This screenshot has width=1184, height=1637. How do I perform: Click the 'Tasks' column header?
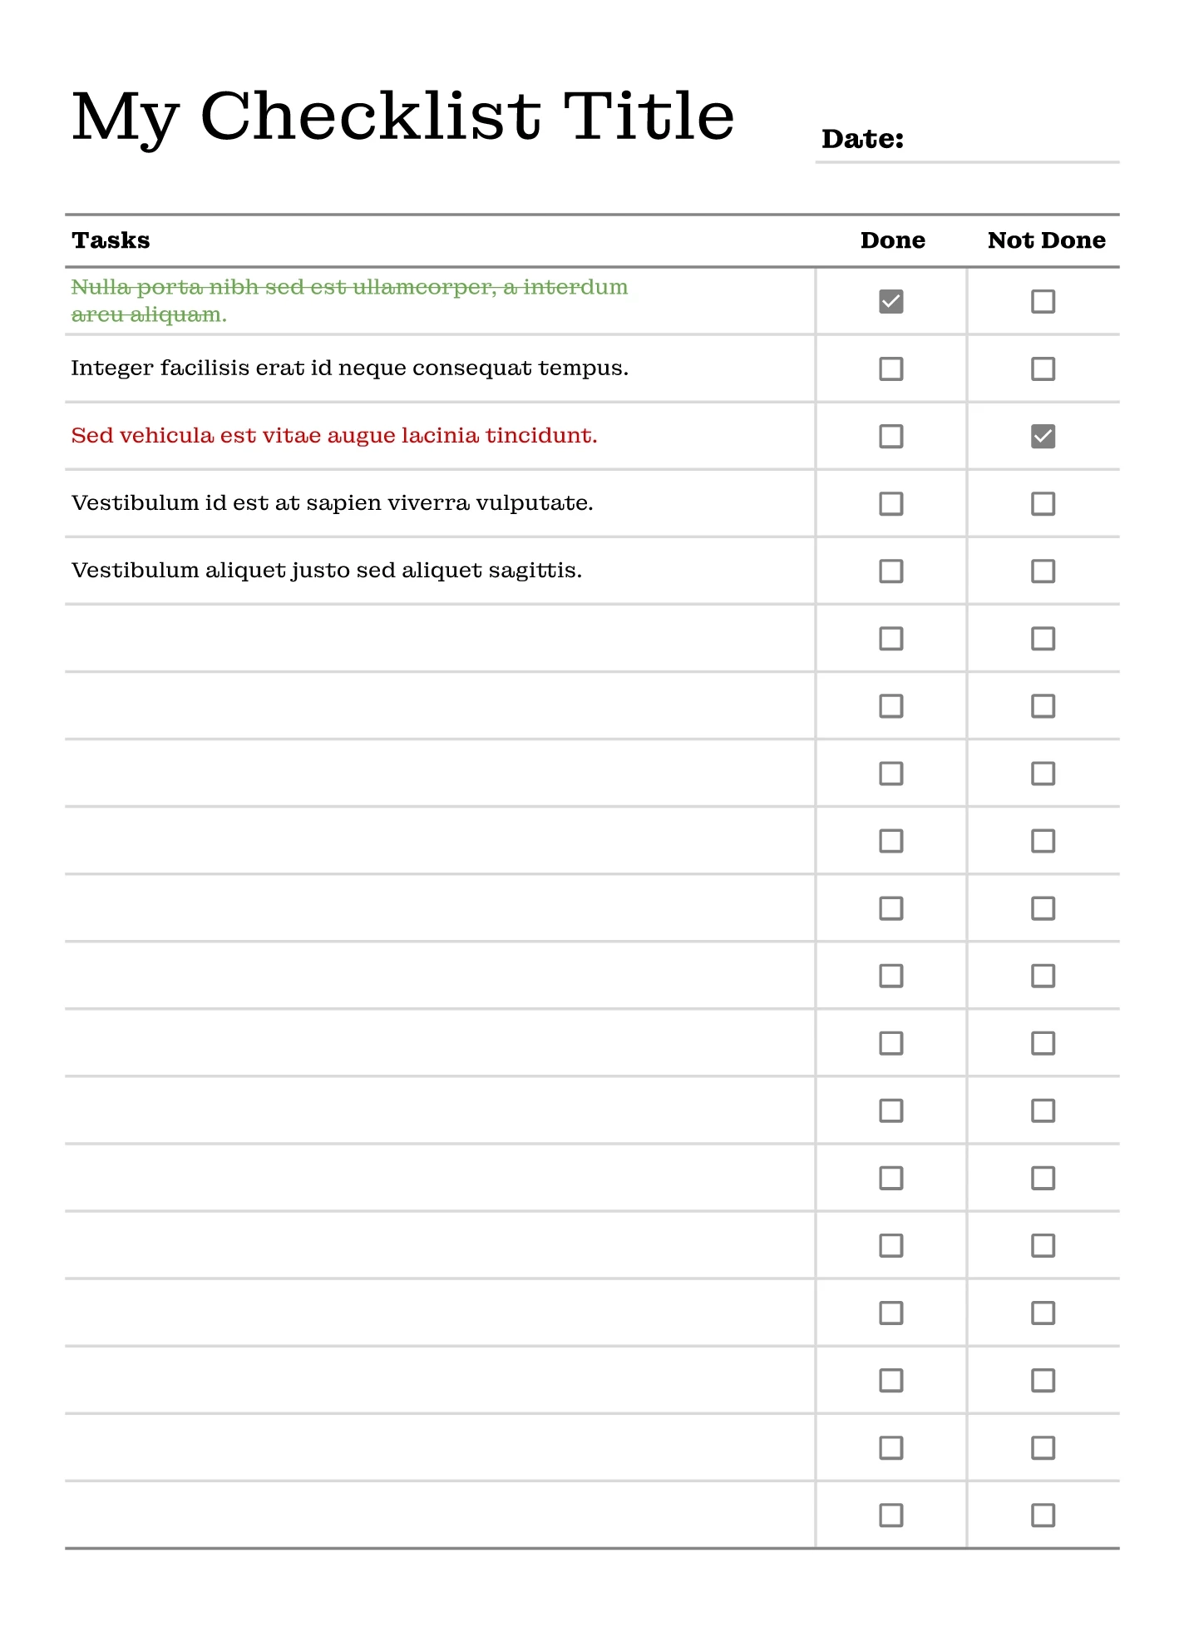111,240
